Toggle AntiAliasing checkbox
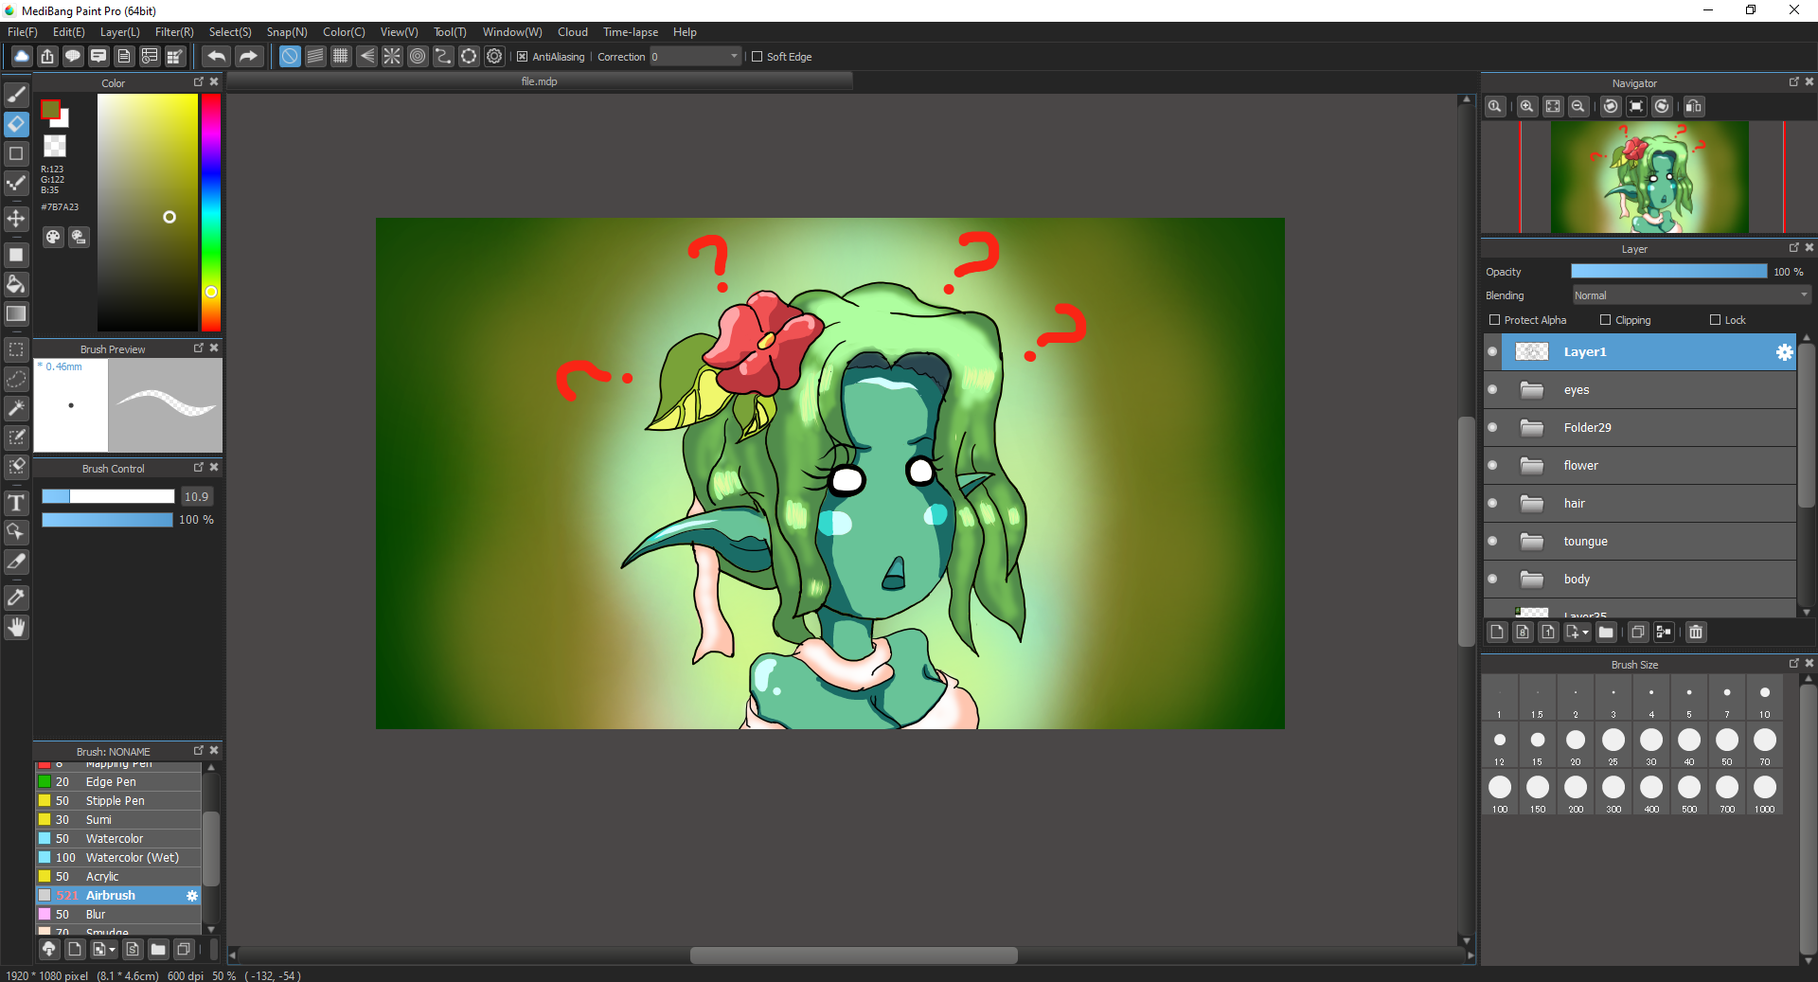Image resolution: width=1818 pixels, height=982 pixels. coord(522,57)
